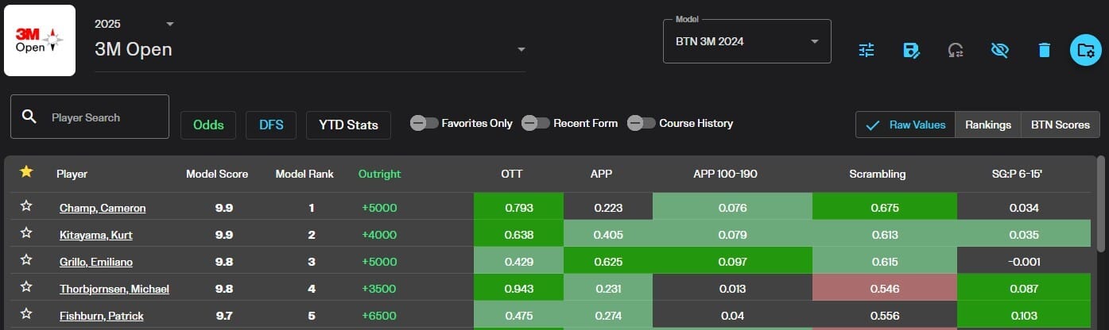Viewport: 1109px width, 330px height.
Task: Click the 0.405 APP cell for Kitayama
Action: 608,233
